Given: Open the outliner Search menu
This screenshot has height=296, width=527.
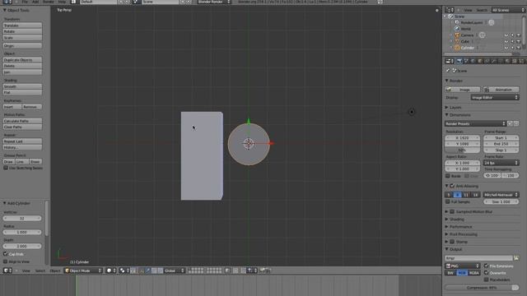Looking at the screenshot, I should [482, 10].
